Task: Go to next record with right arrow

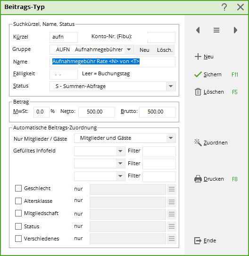Action: point(235,30)
